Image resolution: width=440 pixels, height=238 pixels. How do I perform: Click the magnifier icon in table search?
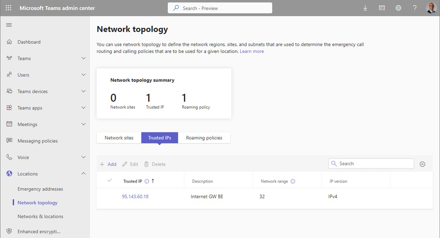[334, 164]
